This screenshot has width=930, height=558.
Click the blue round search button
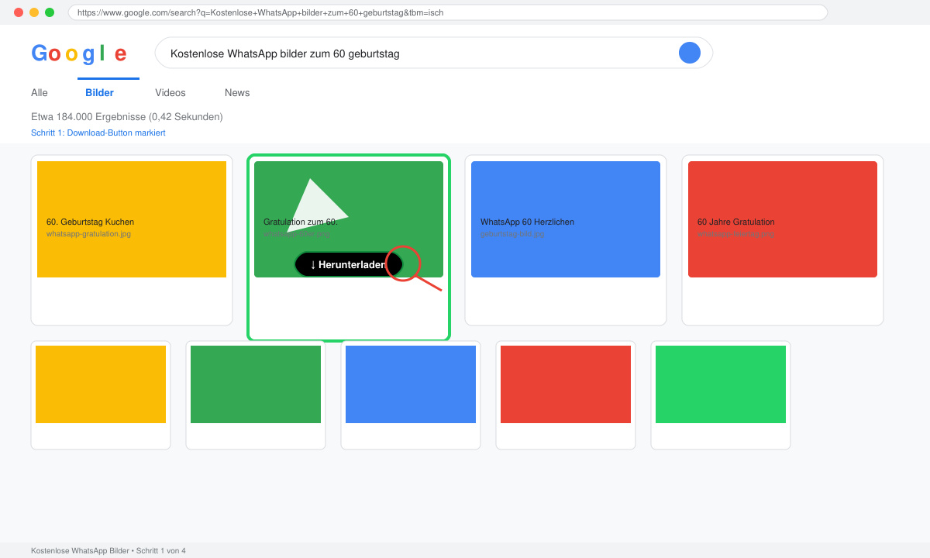click(x=690, y=53)
